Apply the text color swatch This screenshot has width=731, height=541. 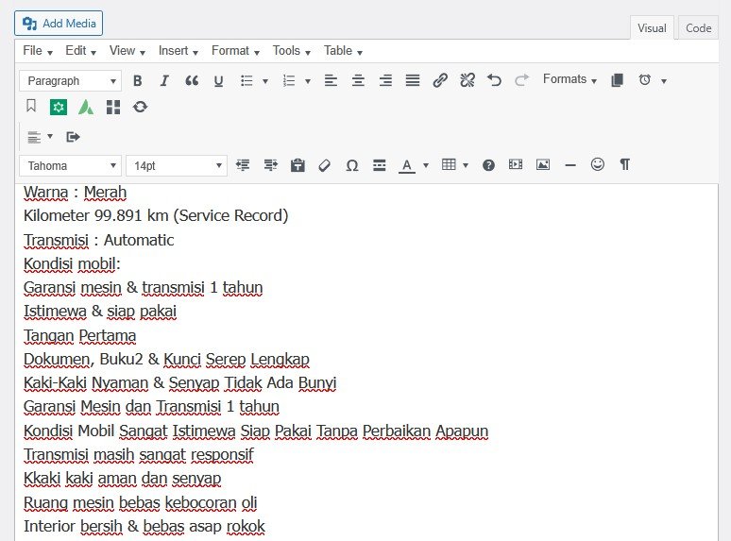click(x=406, y=165)
